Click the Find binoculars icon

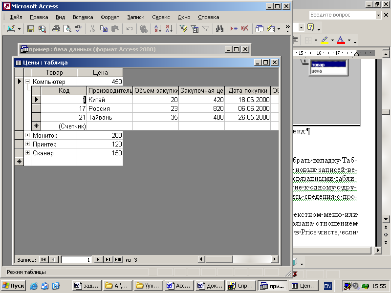(219, 29)
